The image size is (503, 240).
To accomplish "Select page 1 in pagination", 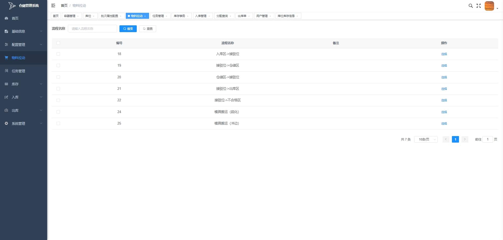I will (x=455, y=139).
